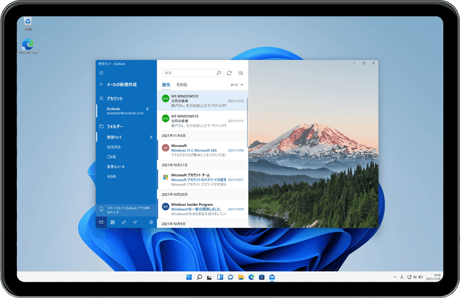Image resolution: width=460 pixels, height=298 pixels.
Task: Open the battery tray icon
Action: click(421, 277)
